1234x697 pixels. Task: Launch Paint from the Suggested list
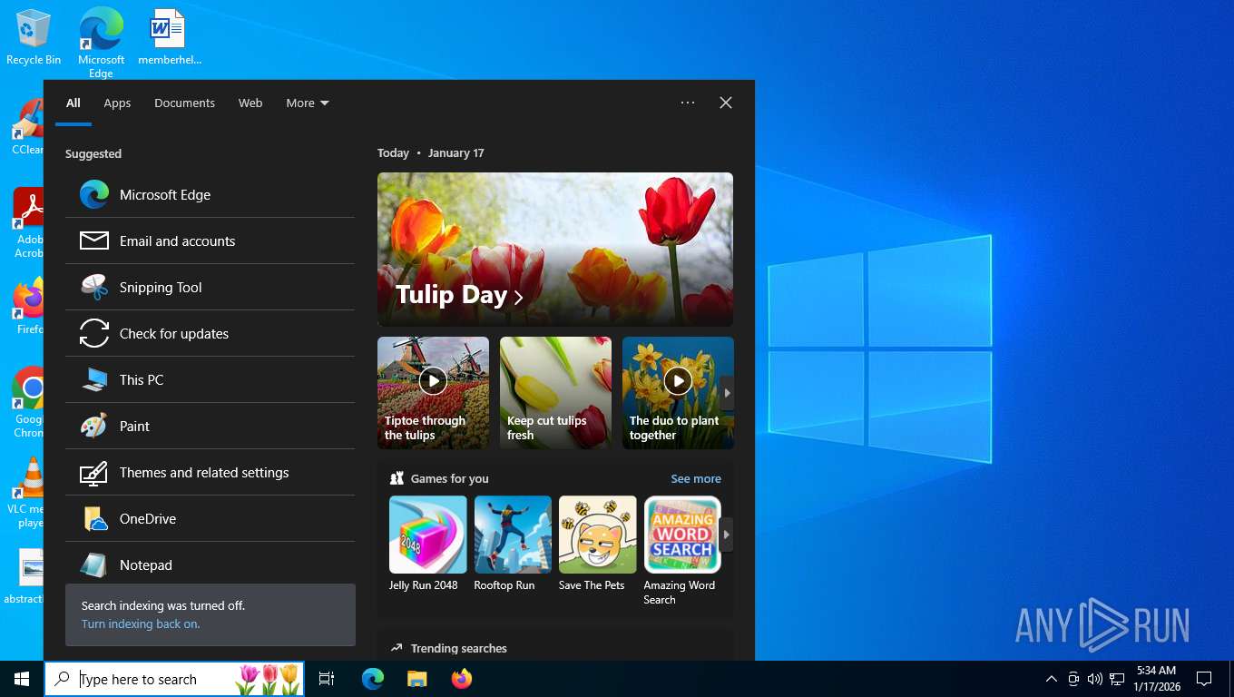[x=210, y=426]
